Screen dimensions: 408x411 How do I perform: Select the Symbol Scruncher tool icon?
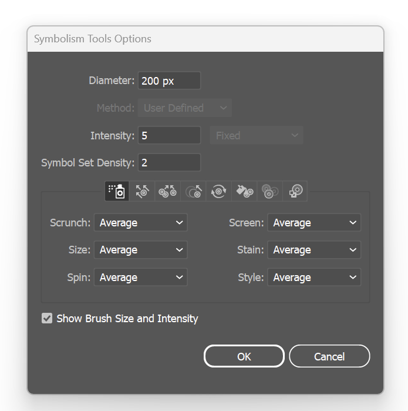167,191
